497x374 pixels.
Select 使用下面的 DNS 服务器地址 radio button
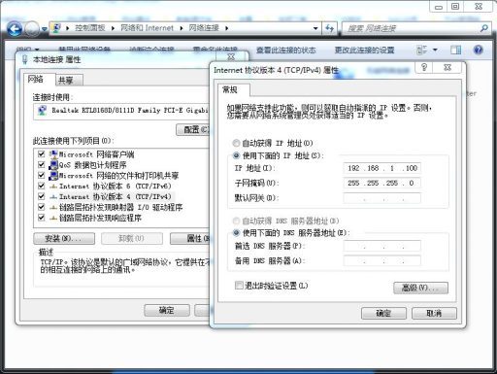click(x=236, y=232)
